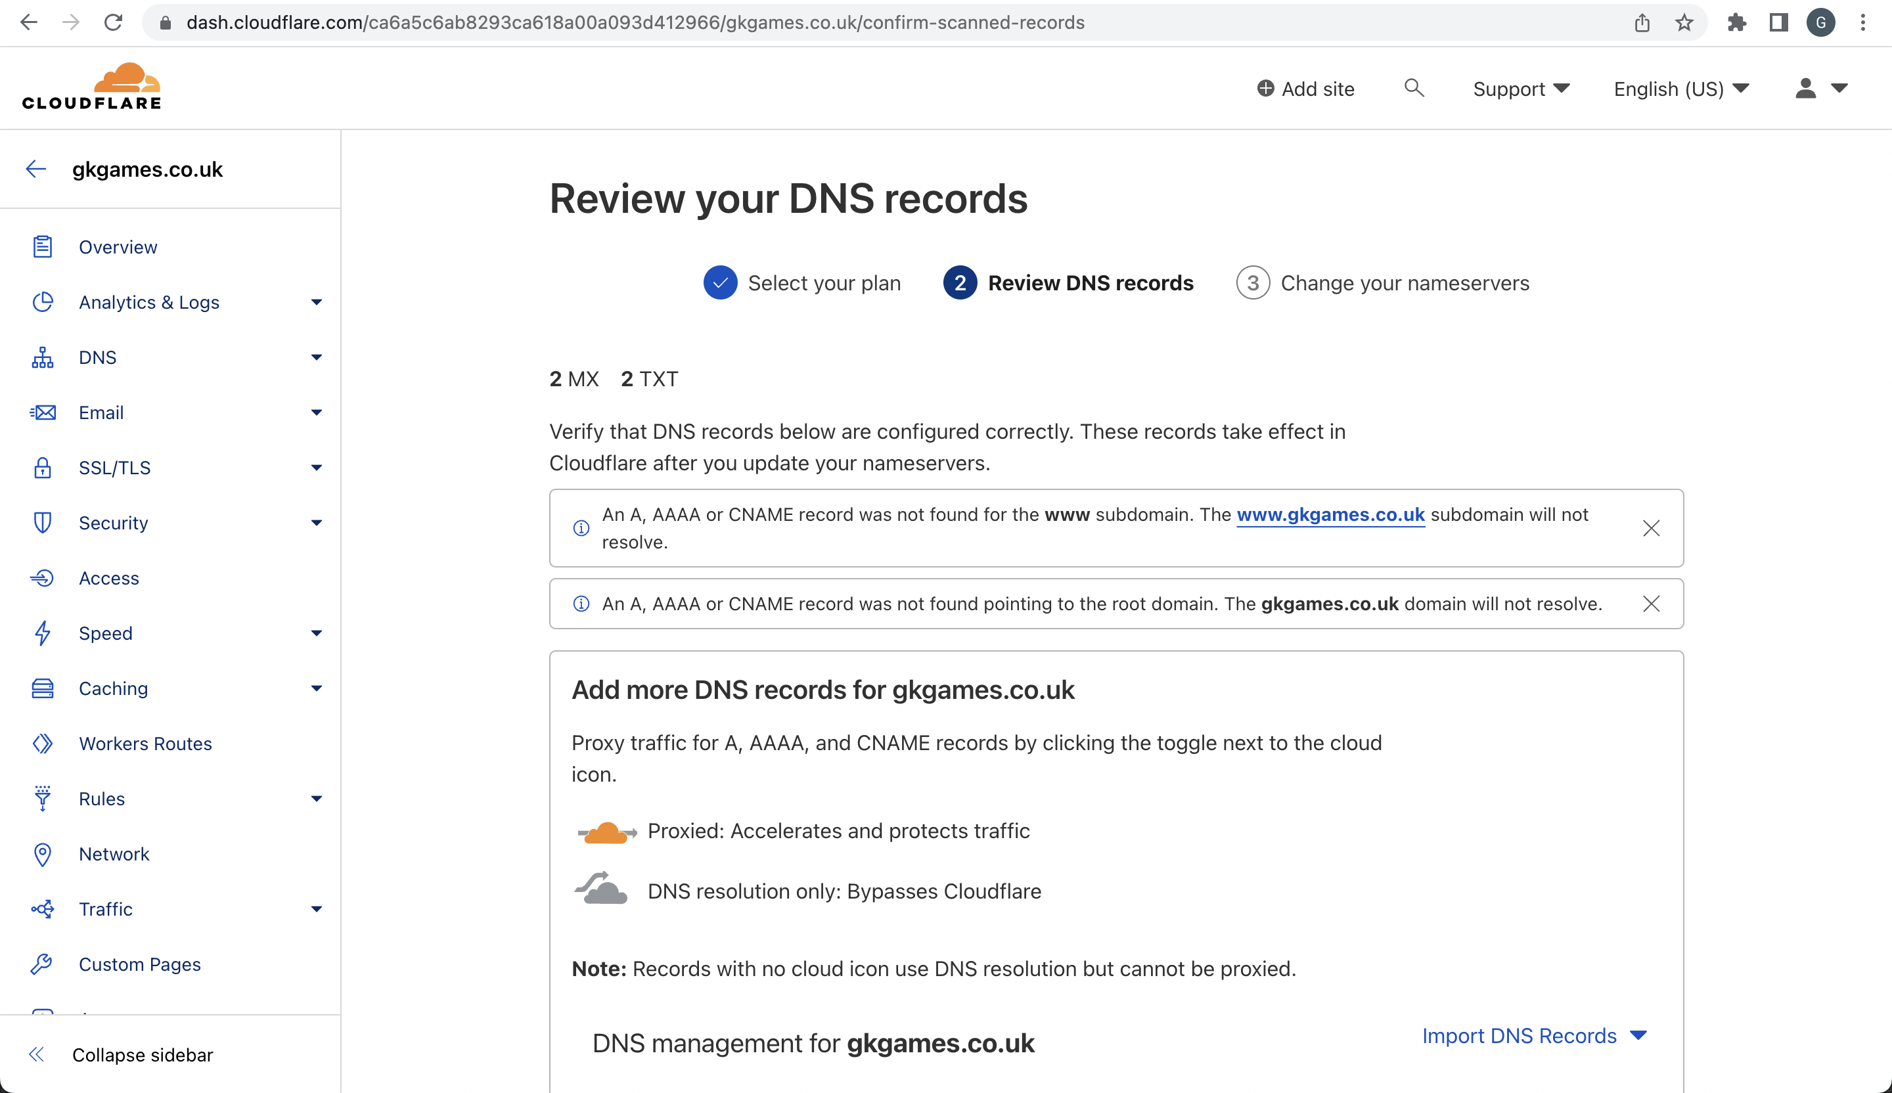Open Chrome profile avatar G

point(1820,22)
